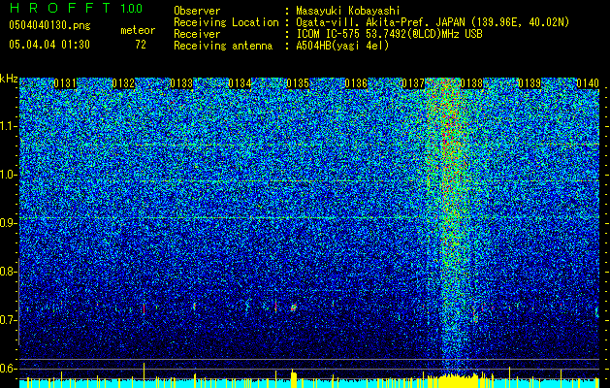Click the 0.8 frequency axis label
Viewport: 610px width, 388px height.
click(8, 272)
